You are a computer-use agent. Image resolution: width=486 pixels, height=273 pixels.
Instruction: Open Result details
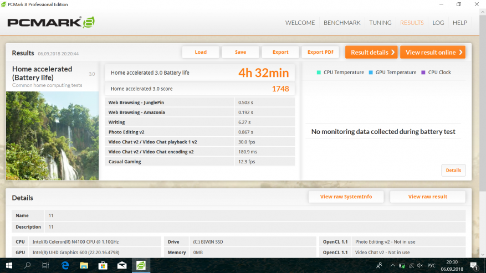point(371,52)
